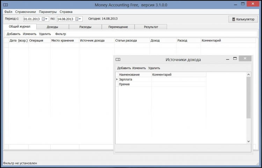Click Изменить in Источники дохода window
Image resolution: width=262 pixels, height=168 pixels.
pos(139,68)
